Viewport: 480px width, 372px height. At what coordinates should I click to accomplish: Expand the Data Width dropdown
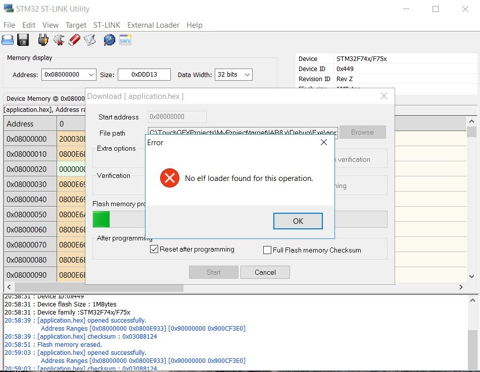click(x=248, y=75)
